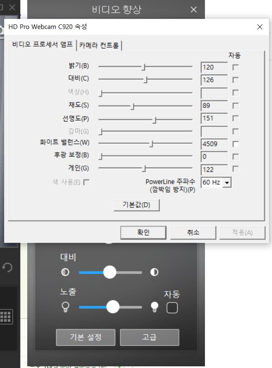Click the 후광 보정(B) slider handle
This screenshot has width=272, height=368.
(x=101, y=156)
